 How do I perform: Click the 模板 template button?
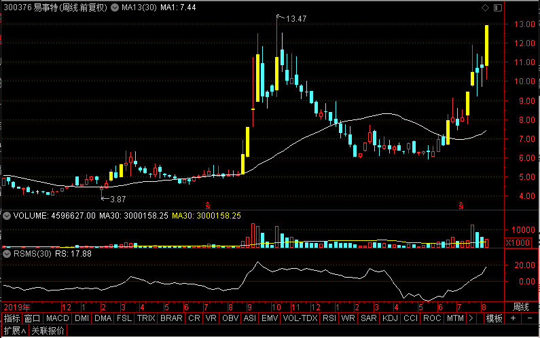494,318
